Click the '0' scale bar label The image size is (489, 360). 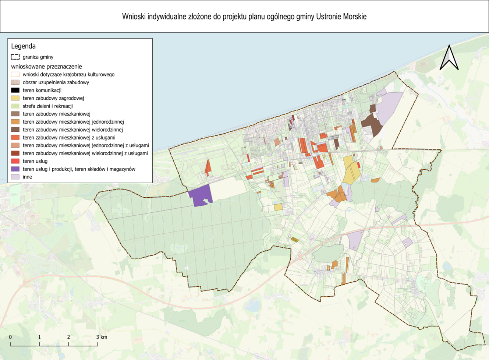click(x=10, y=337)
